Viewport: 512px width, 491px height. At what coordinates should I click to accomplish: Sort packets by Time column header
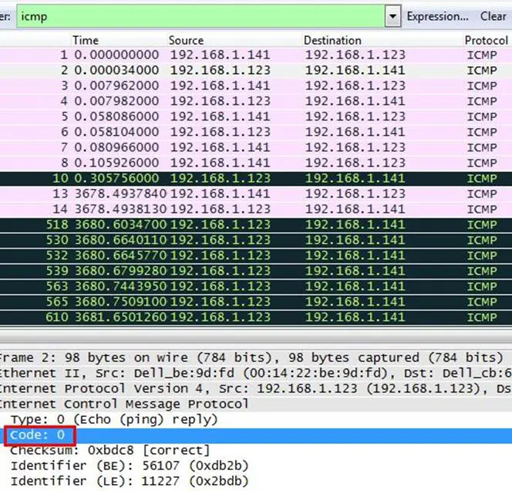pos(86,40)
